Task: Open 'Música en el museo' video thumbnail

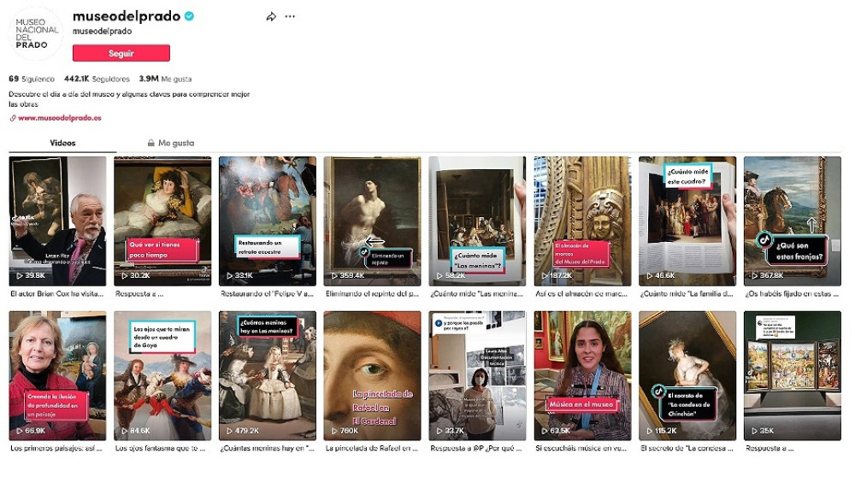Action: (x=582, y=375)
